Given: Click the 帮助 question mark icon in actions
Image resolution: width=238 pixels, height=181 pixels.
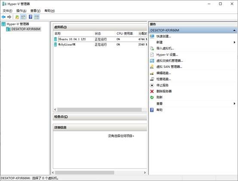Looking at the screenshot, I should tap(152, 110).
